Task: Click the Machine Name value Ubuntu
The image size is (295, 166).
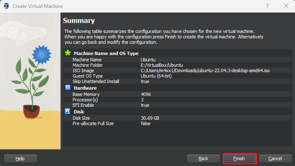Action: point(148,60)
